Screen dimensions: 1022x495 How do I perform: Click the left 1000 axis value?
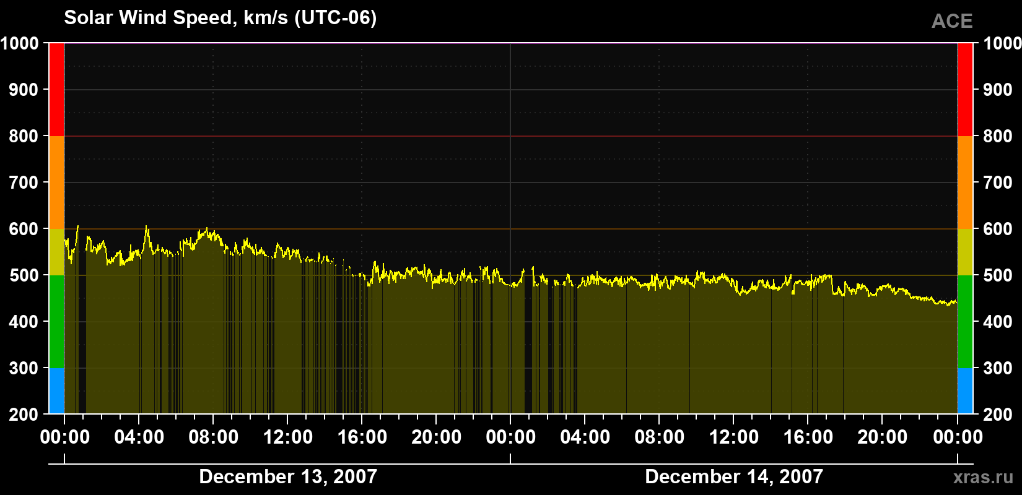tap(20, 43)
